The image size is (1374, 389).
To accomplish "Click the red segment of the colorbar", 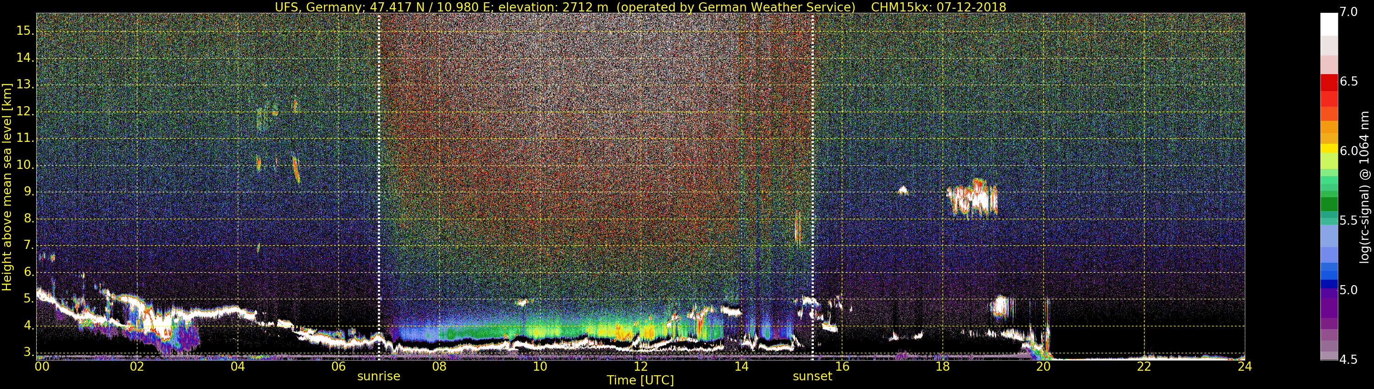I will coord(1329,82).
